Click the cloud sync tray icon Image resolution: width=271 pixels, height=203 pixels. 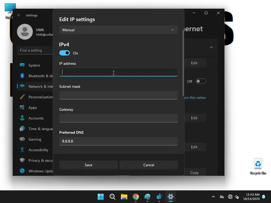[222, 197]
